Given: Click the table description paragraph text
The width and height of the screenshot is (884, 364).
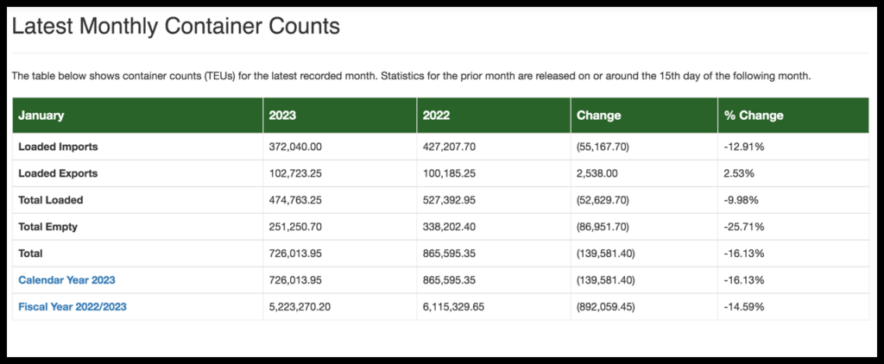Looking at the screenshot, I should [410, 76].
